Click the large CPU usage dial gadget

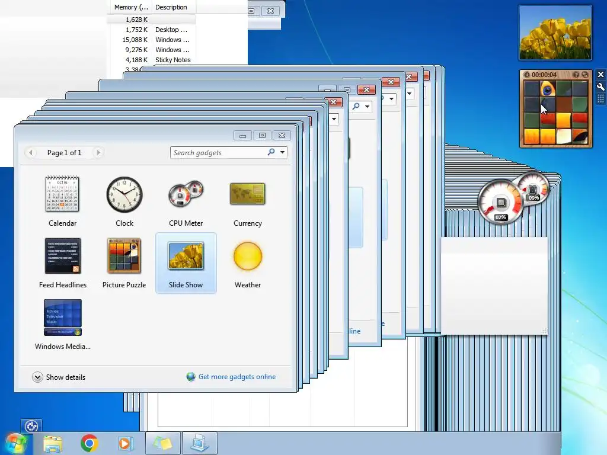coord(500,203)
